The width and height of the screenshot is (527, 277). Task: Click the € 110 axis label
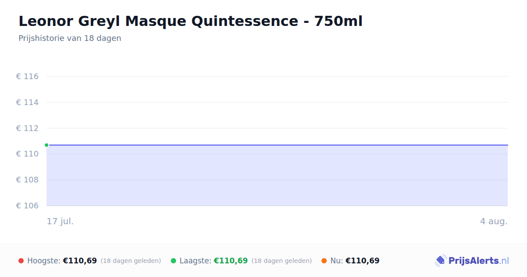coord(27,154)
